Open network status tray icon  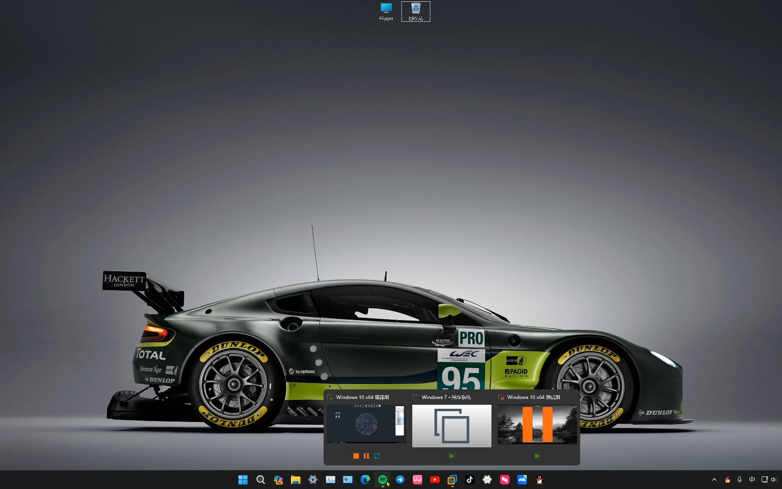tap(764, 479)
